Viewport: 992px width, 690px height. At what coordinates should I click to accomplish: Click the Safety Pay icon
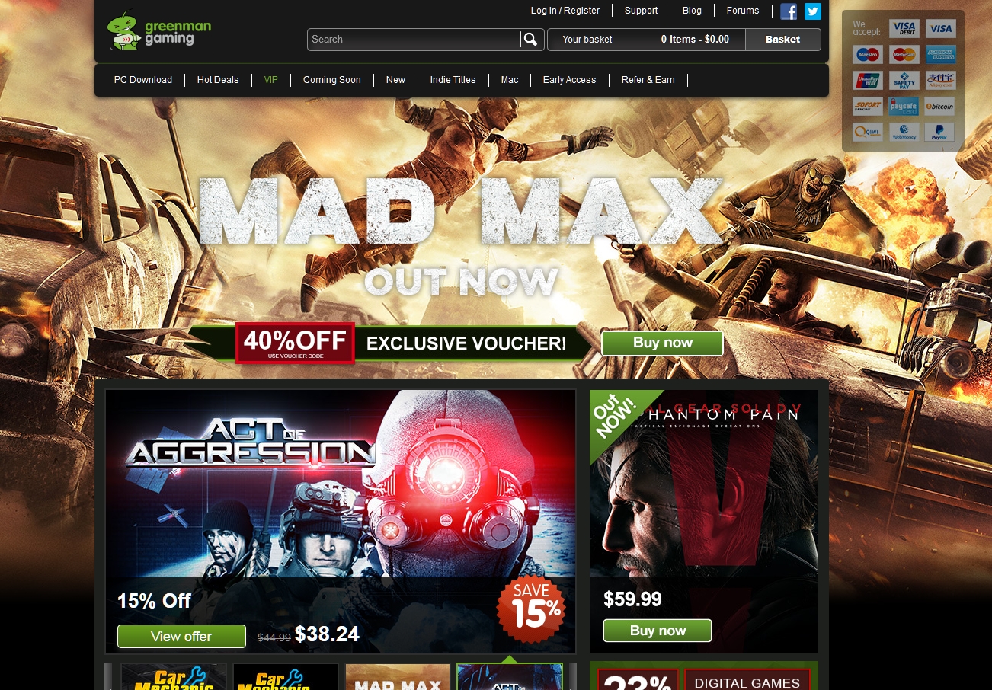[x=904, y=81]
